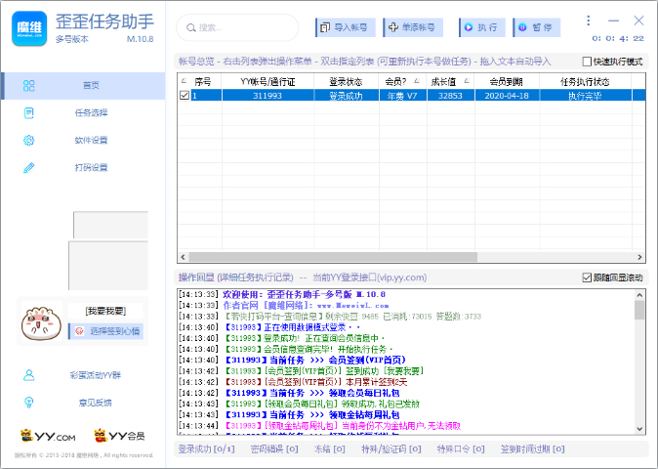
Task: Click the import icon on 导入帐号
Action: point(325,27)
